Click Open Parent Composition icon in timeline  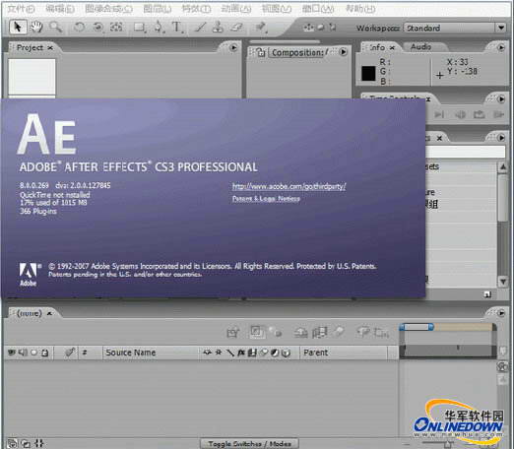tap(233, 333)
